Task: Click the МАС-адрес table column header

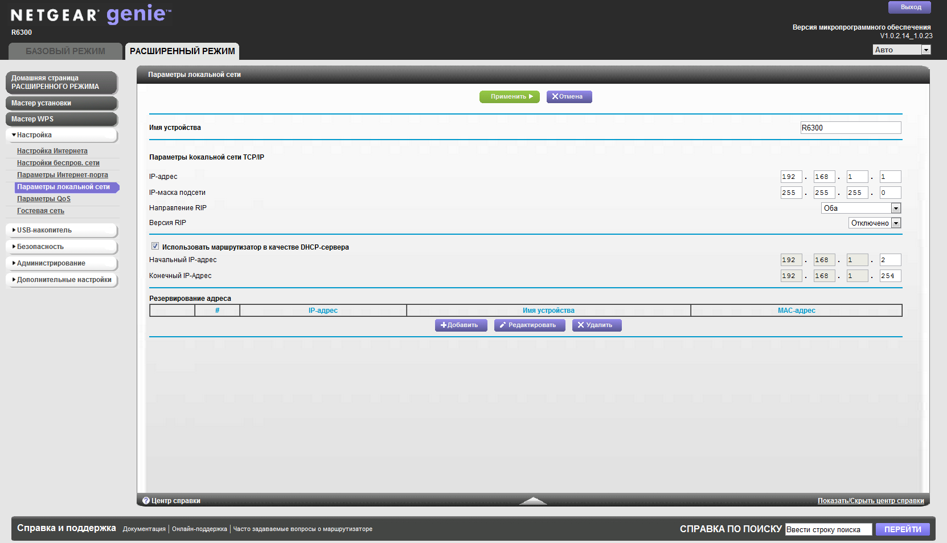Action: [x=796, y=311]
